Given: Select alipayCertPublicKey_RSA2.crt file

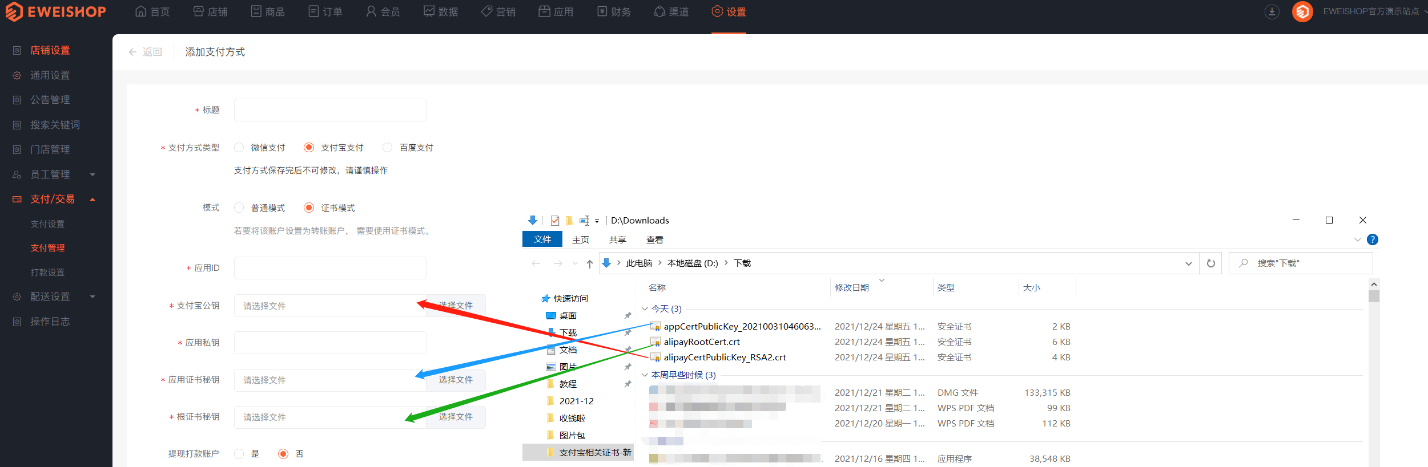Looking at the screenshot, I should coord(725,358).
